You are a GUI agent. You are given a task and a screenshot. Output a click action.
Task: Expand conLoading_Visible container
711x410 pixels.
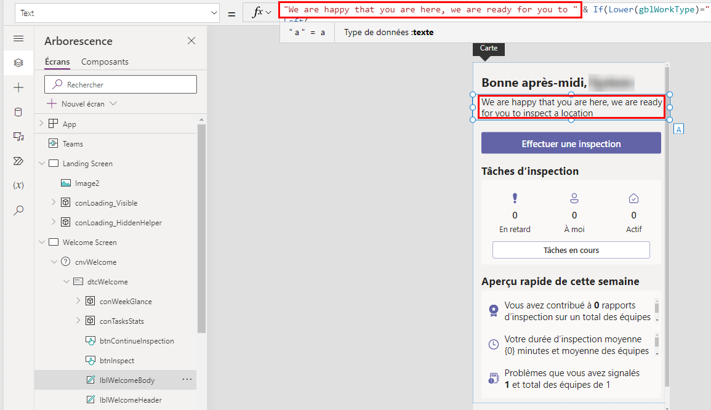tap(54, 203)
